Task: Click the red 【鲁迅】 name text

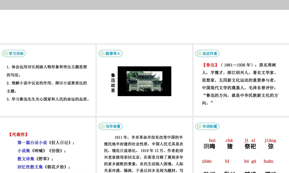Action: point(210,65)
